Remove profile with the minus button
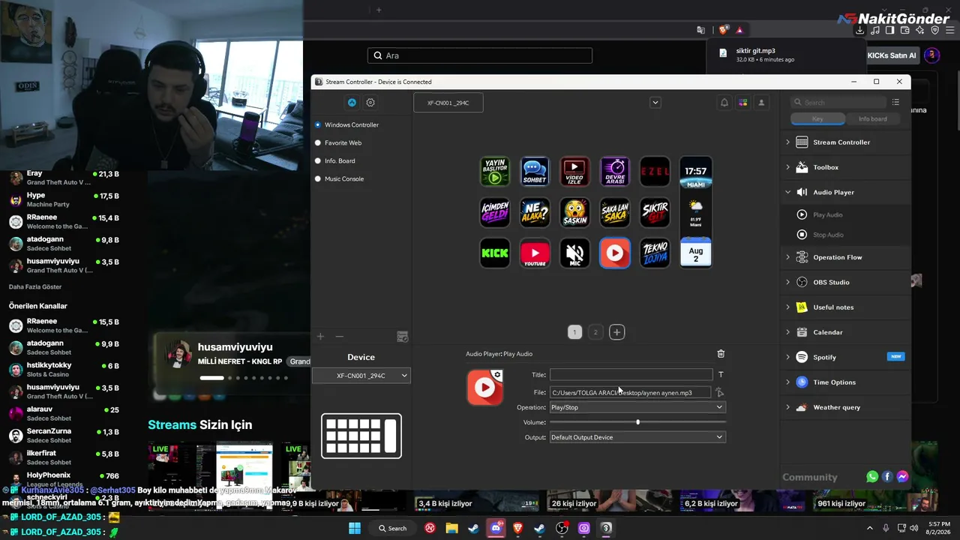The width and height of the screenshot is (960, 540). tap(339, 337)
